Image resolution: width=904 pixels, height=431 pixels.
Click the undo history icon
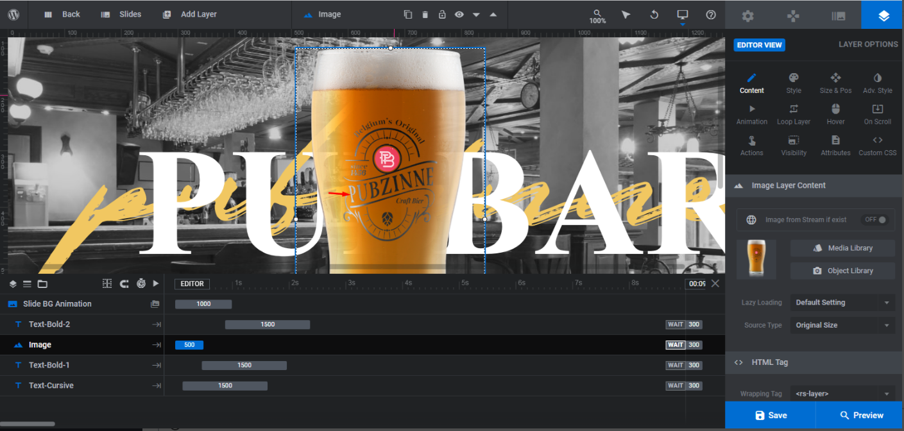[x=654, y=14]
